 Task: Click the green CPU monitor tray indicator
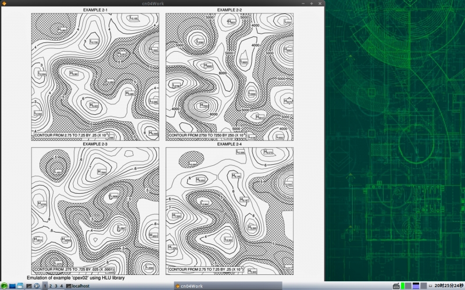tap(403, 286)
